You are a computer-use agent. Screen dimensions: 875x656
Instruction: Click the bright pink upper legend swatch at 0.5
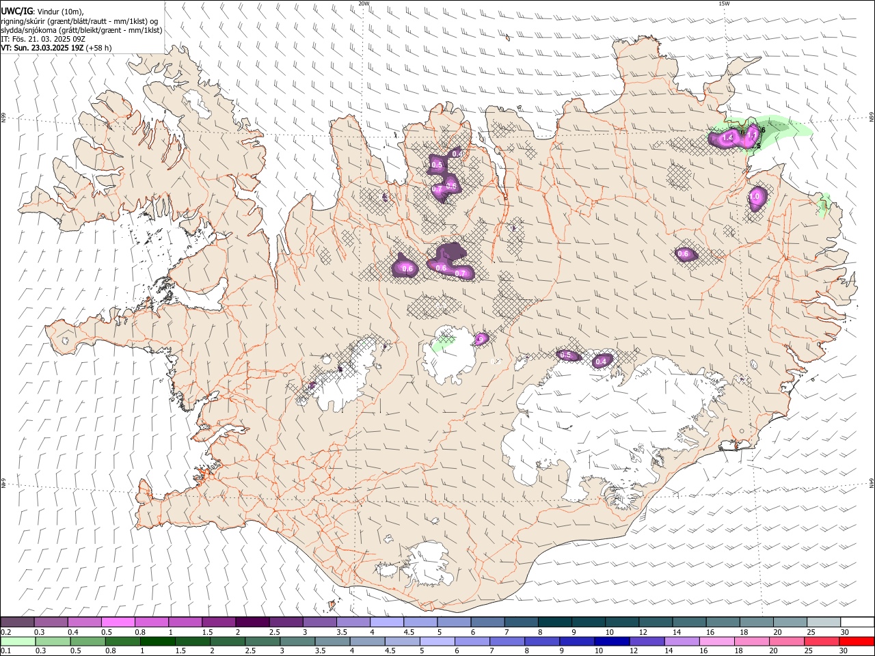coord(118,623)
